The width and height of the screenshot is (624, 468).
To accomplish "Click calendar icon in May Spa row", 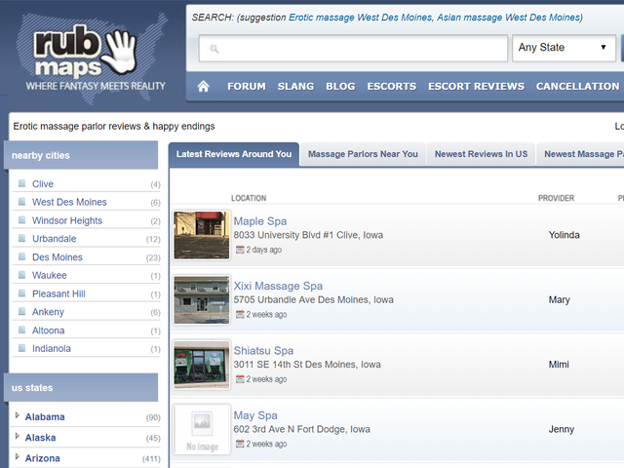I will click(240, 444).
